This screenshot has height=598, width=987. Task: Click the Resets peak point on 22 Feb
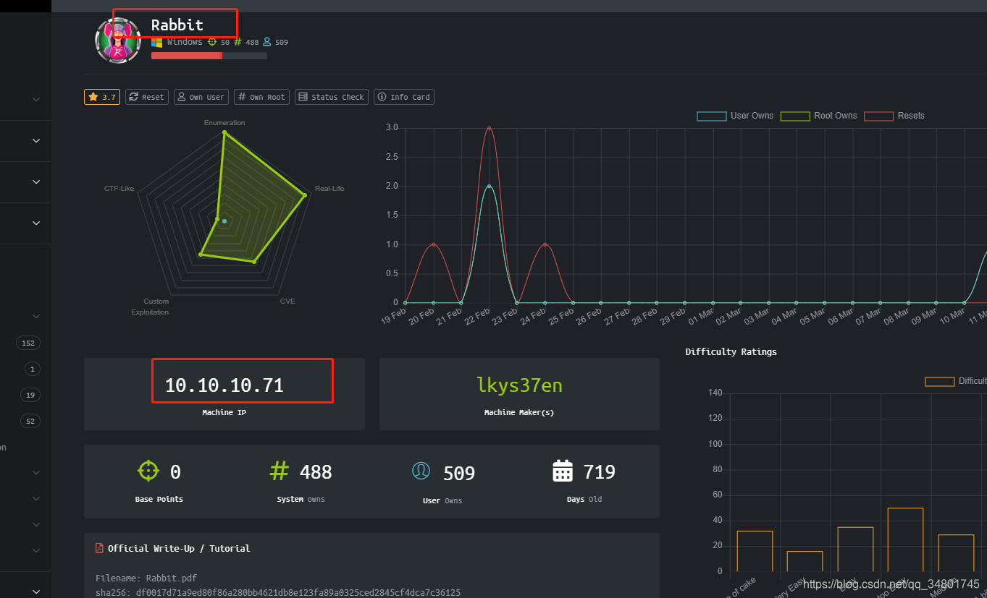tap(490, 128)
